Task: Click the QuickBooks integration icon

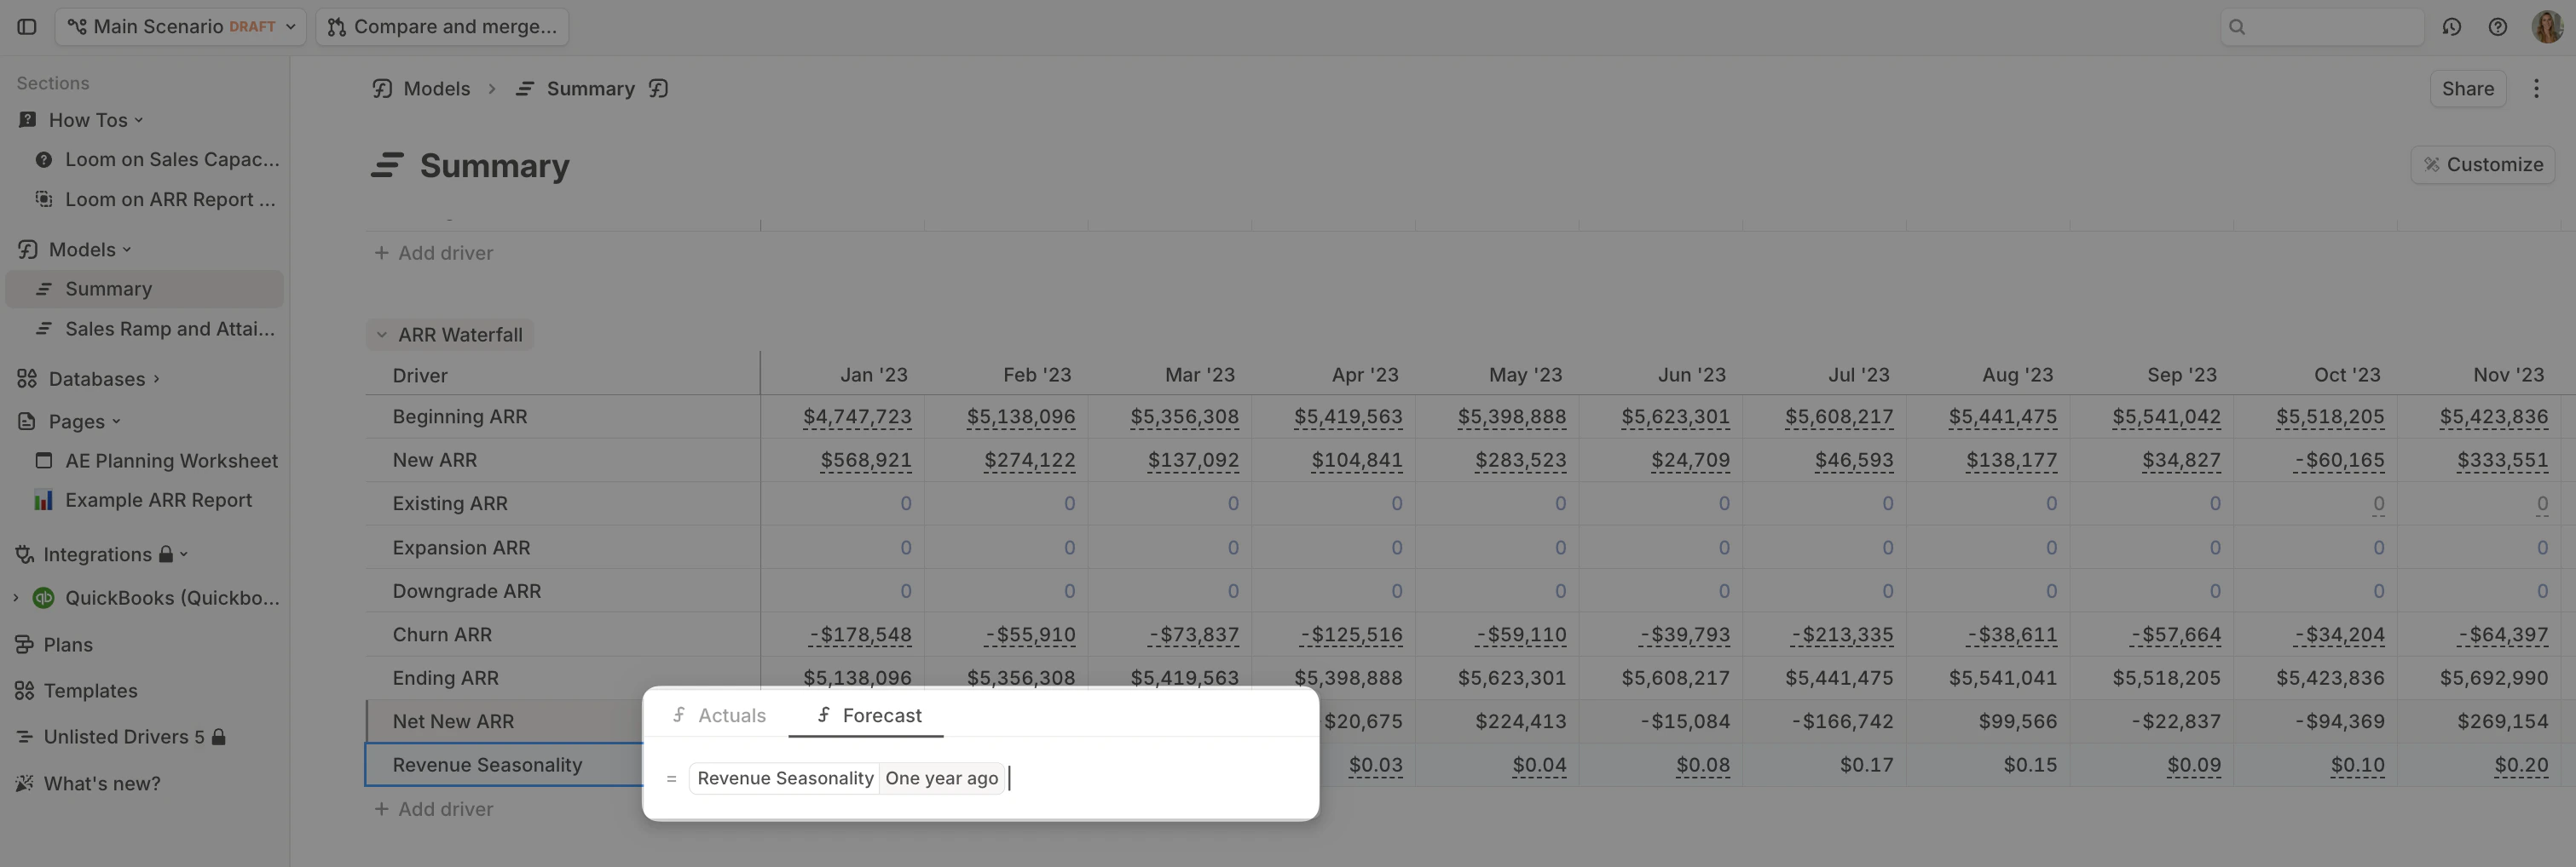Action: pyautogui.click(x=43, y=599)
